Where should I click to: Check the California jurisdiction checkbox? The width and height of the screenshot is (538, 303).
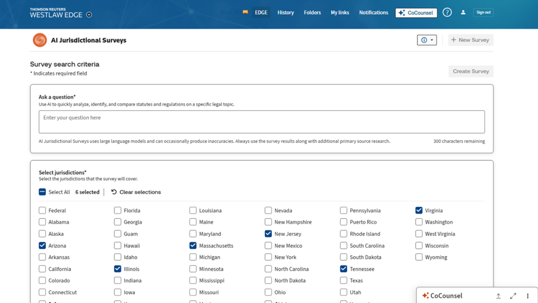coord(42,269)
